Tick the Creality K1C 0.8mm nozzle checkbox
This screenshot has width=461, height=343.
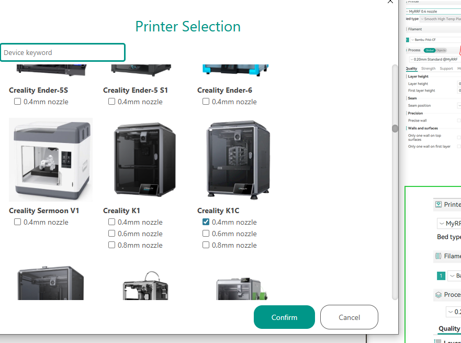(206, 245)
